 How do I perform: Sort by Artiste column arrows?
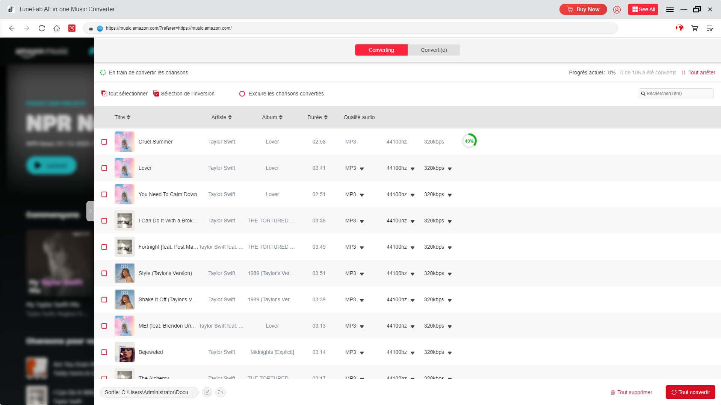click(230, 117)
